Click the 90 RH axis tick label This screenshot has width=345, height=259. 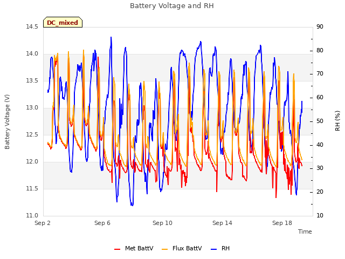(x=320, y=27)
